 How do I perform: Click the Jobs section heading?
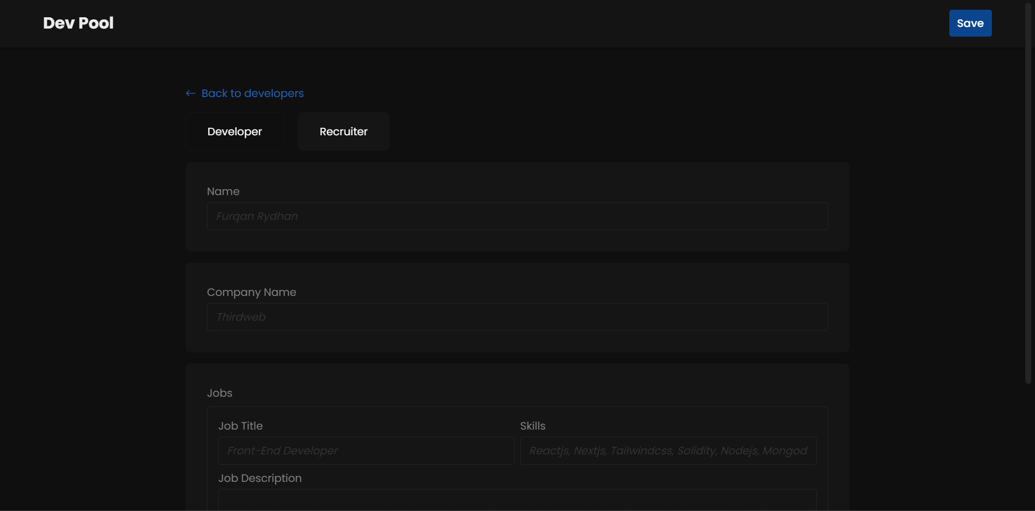(220, 393)
